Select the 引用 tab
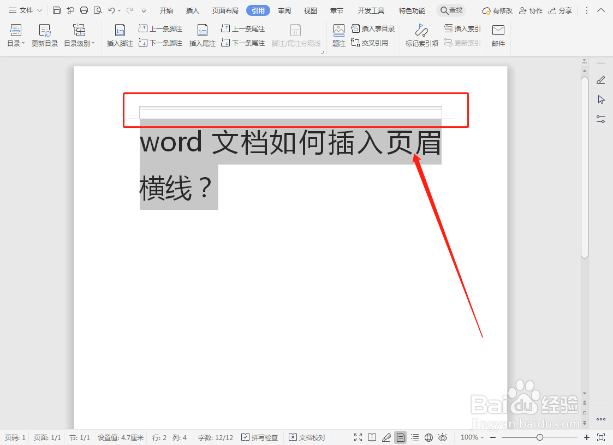 pyautogui.click(x=258, y=10)
